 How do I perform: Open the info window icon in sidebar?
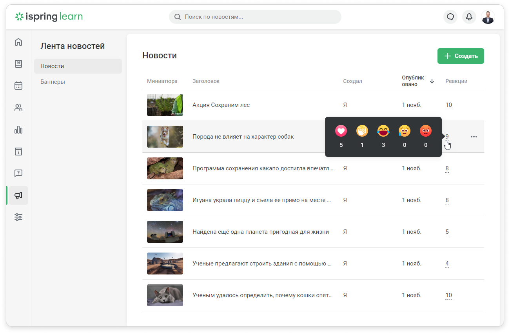18,152
